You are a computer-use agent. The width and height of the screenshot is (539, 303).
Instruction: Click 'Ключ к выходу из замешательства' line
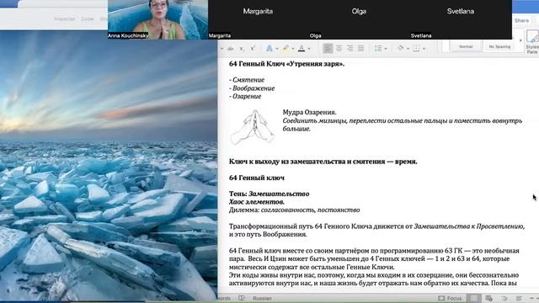tap(323, 162)
